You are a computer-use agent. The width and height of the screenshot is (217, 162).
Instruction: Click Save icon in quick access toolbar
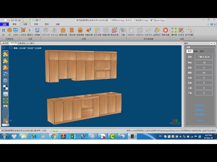coord(12,20)
